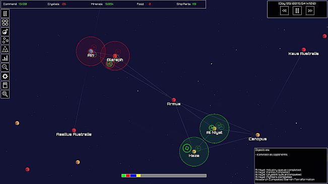Select the Asellus Australis star

(x=74, y=130)
